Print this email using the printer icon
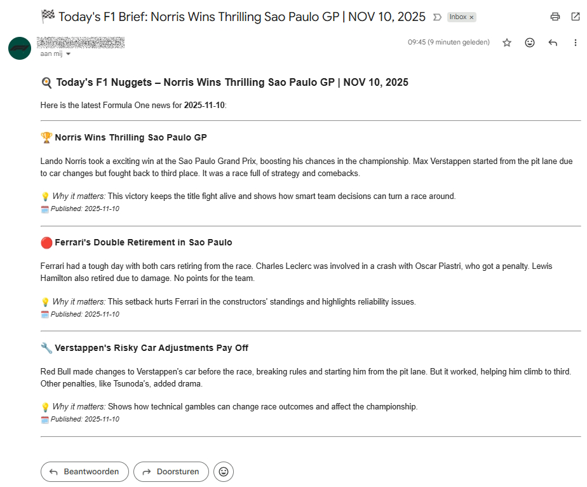This screenshot has width=587, height=487. click(555, 17)
